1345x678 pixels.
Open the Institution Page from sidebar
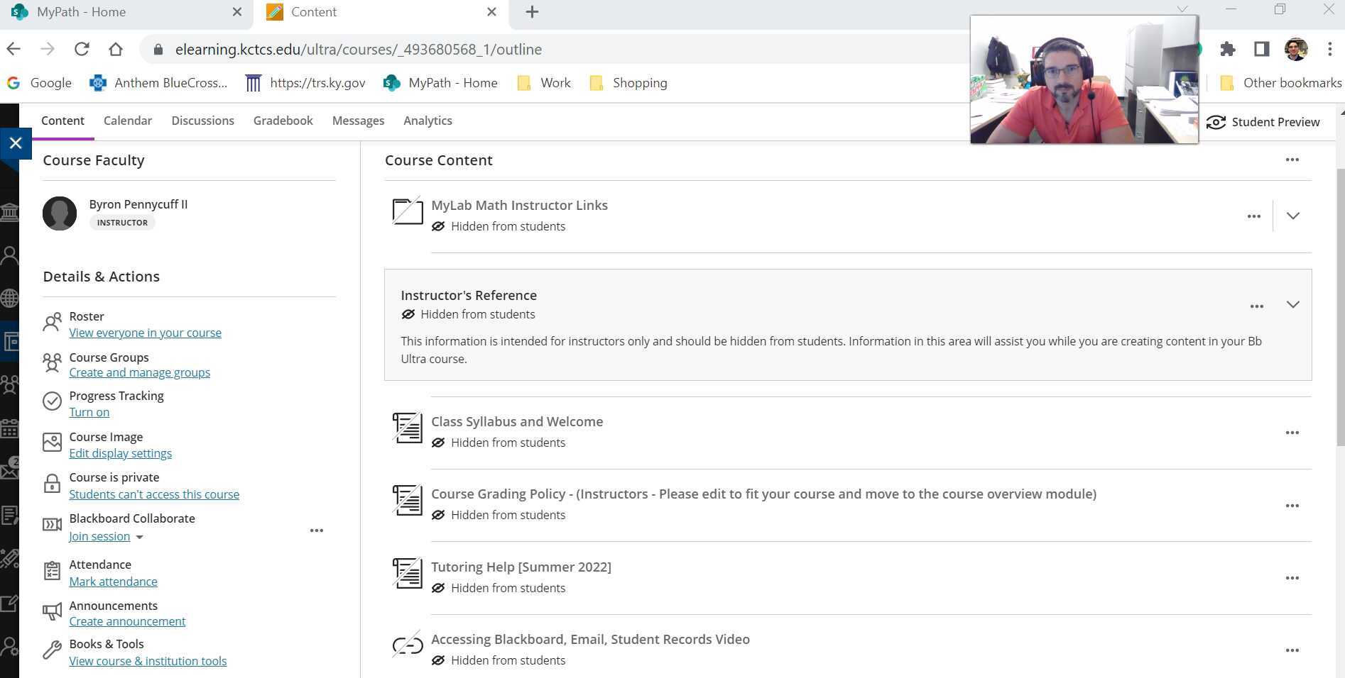pyautogui.click(x=11, y=212)
